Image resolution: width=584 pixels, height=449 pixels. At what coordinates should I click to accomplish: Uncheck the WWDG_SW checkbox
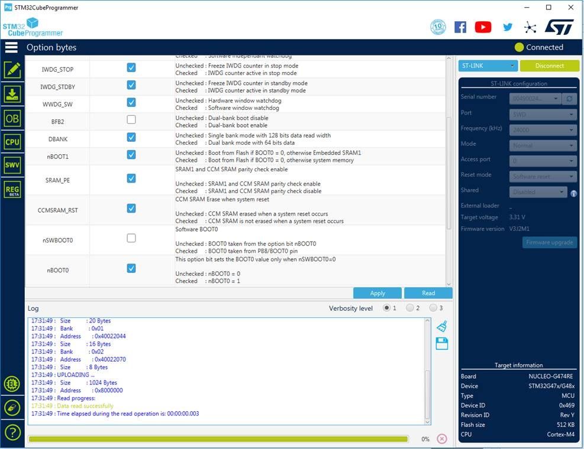coord(131,102)
